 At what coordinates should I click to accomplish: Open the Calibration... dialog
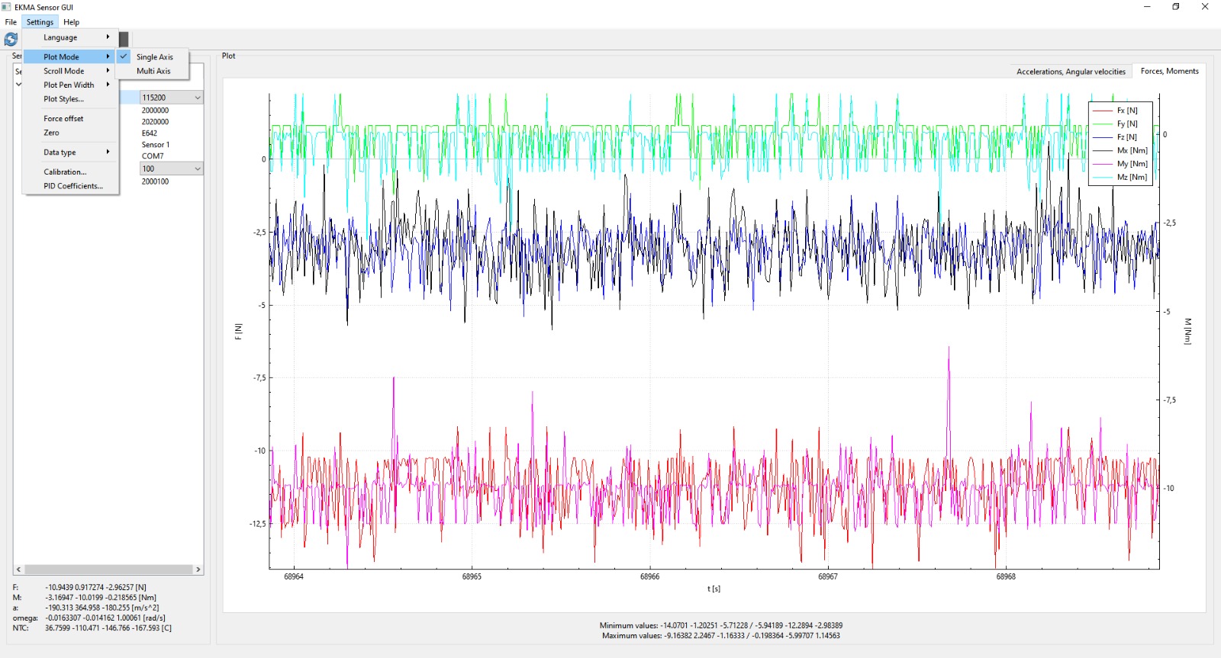point(65,172)
